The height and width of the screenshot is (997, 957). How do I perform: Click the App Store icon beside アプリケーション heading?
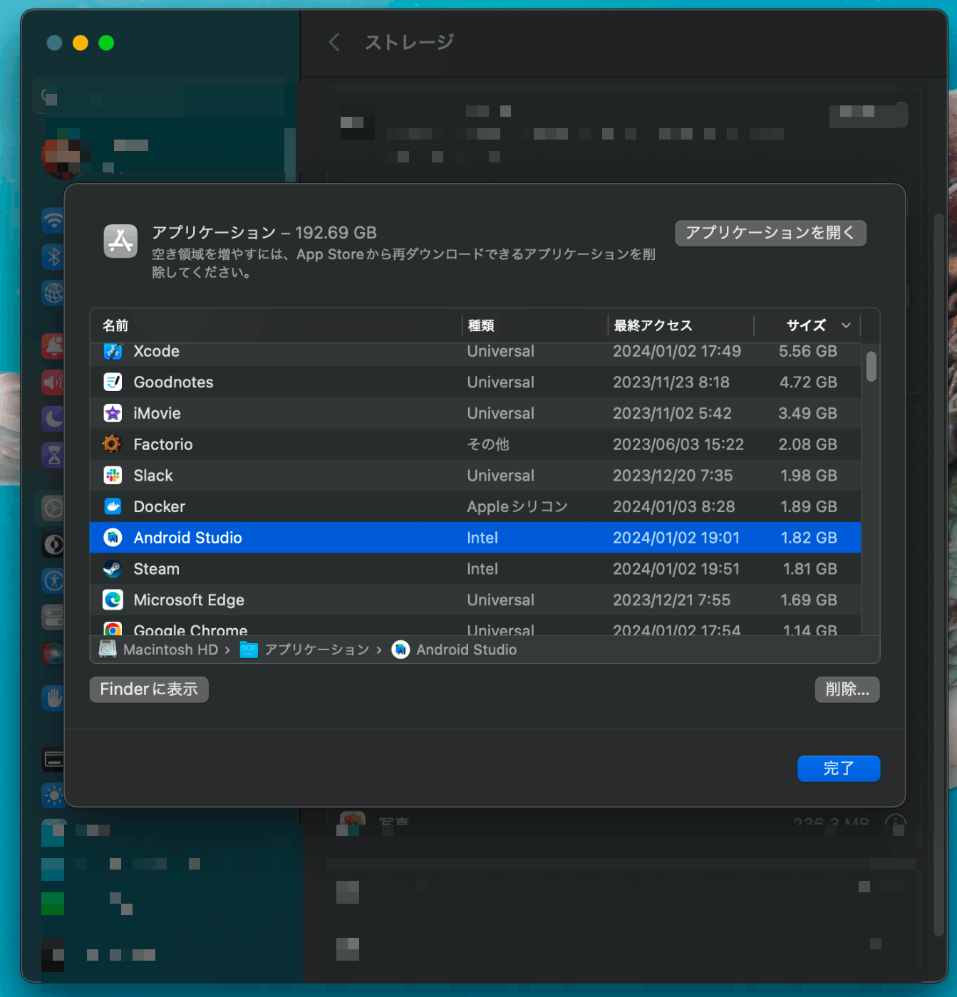click(120, 241)
